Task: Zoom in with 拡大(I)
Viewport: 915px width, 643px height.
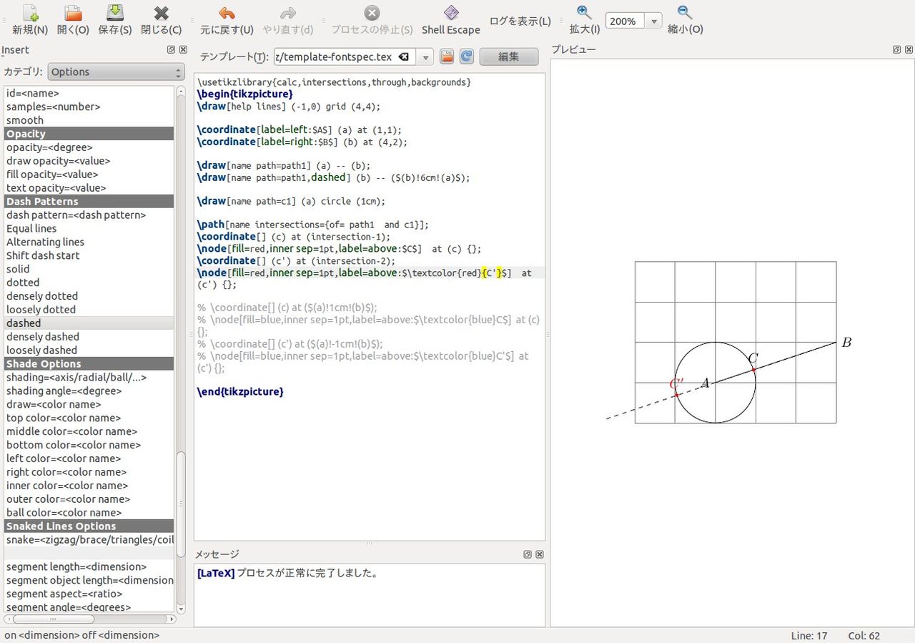Action: pyautogui.click(x=585, y=19)
